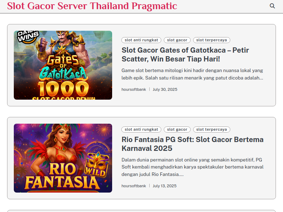Screen dimensions: 283x212
Task: Select slot terpercaya tag in first post
Action: [x=212, y=40]
